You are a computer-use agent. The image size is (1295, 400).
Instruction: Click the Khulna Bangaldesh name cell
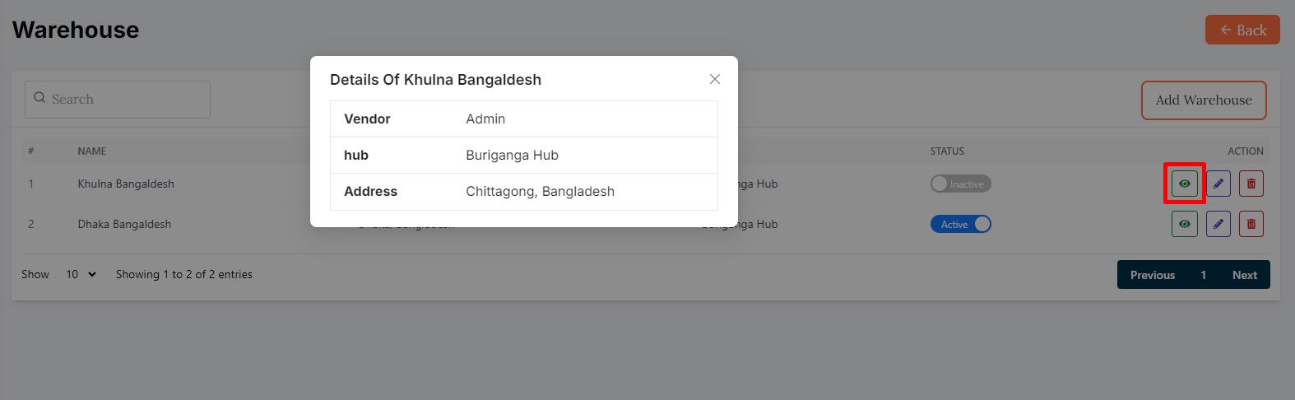coord(126,184)
